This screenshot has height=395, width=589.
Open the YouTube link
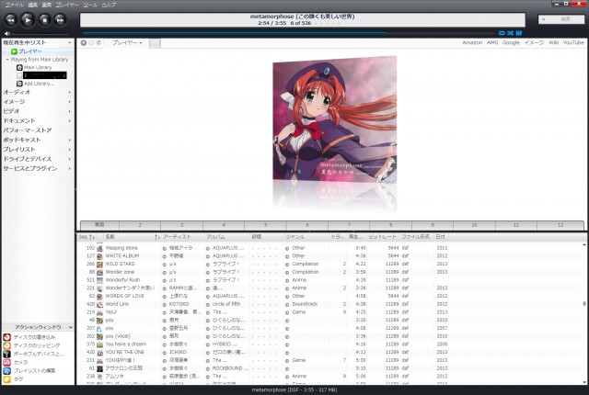click(573, 43)
